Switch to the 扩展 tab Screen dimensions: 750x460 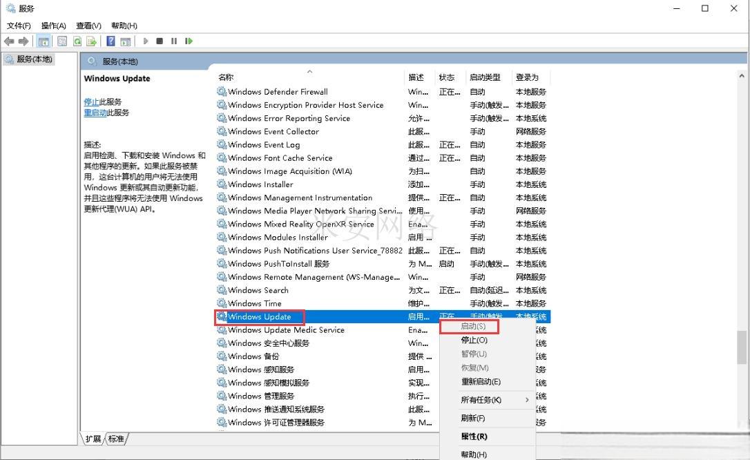coord(93,439)
